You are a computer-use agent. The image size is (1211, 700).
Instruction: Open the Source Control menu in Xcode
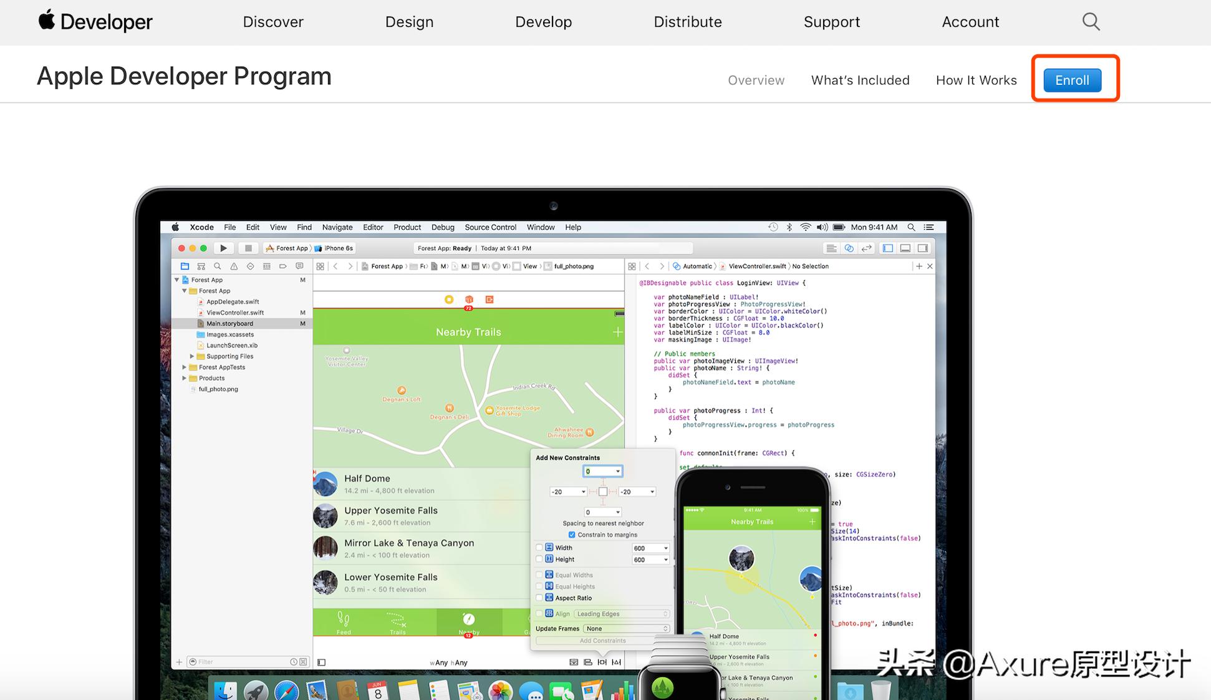tap(490, 227)
